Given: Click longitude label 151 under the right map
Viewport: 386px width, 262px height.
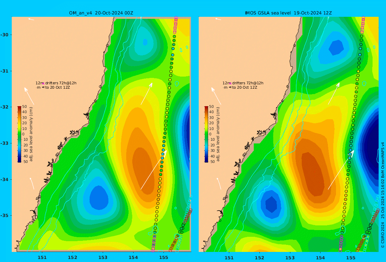Looking at the screenshot, I should (229, 258).
